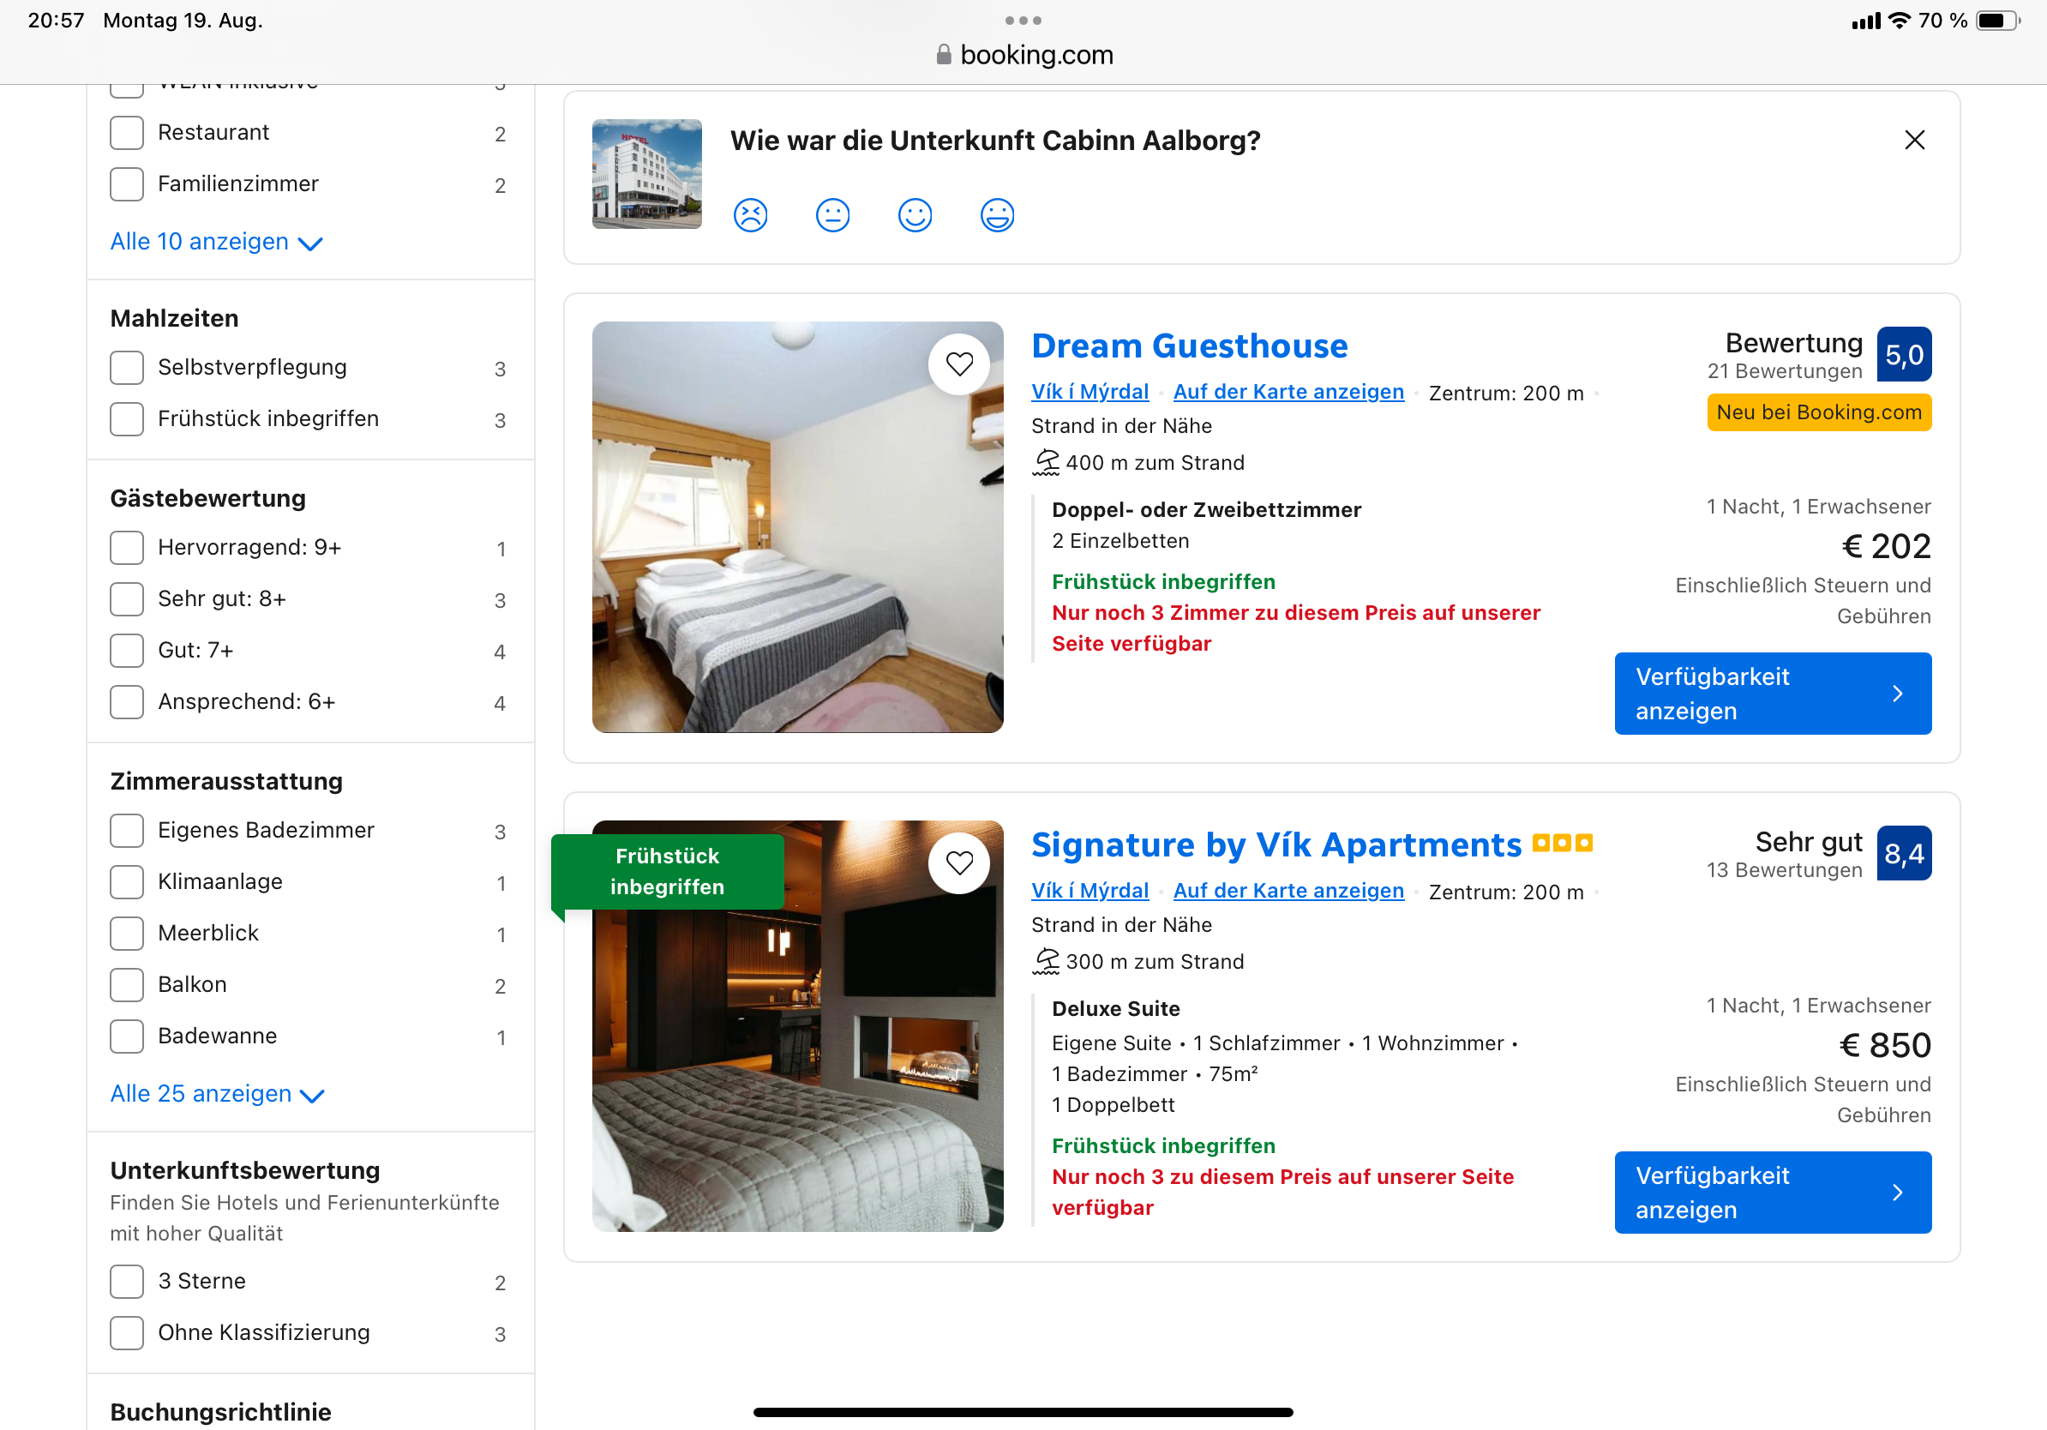Viewport: 2047px width, 1430px height.
Task: Close the Cabinn Aalborg review prompt
Action: pyautogui.click(x=1914, y=140)
